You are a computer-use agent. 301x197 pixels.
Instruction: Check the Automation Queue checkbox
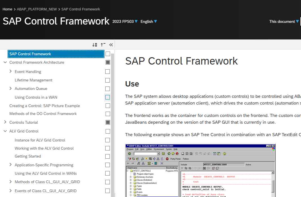point(108,88)
